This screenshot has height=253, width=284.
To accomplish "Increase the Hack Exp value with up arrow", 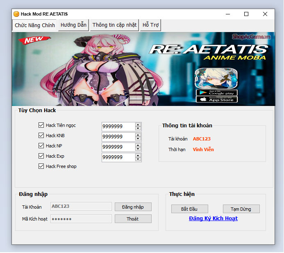I will click(138, 156).
